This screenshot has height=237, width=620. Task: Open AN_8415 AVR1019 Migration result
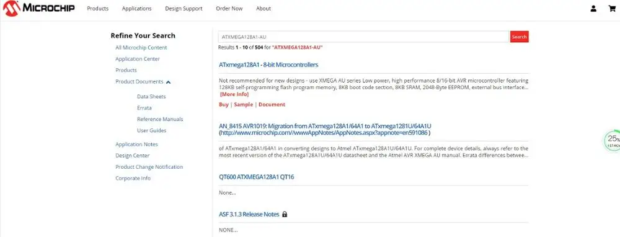pos(325,129)
